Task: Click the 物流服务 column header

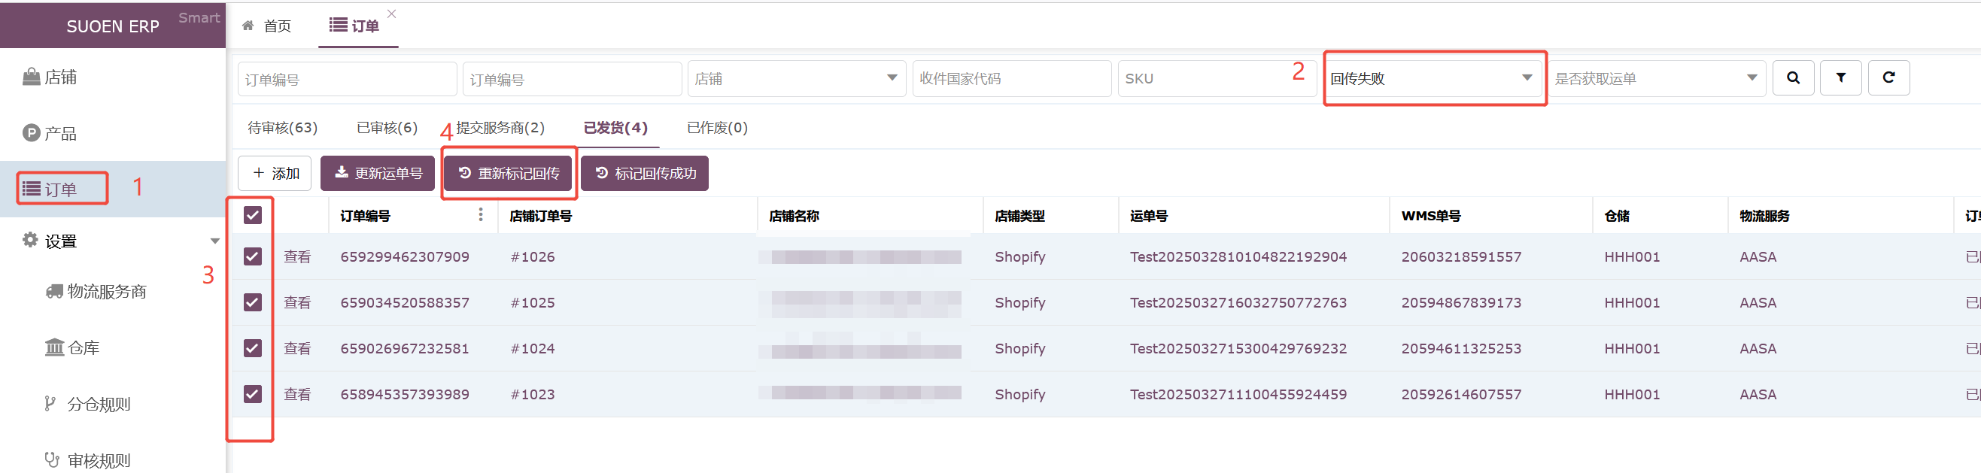Action: pyautogui.click(x=1764, y=216)
